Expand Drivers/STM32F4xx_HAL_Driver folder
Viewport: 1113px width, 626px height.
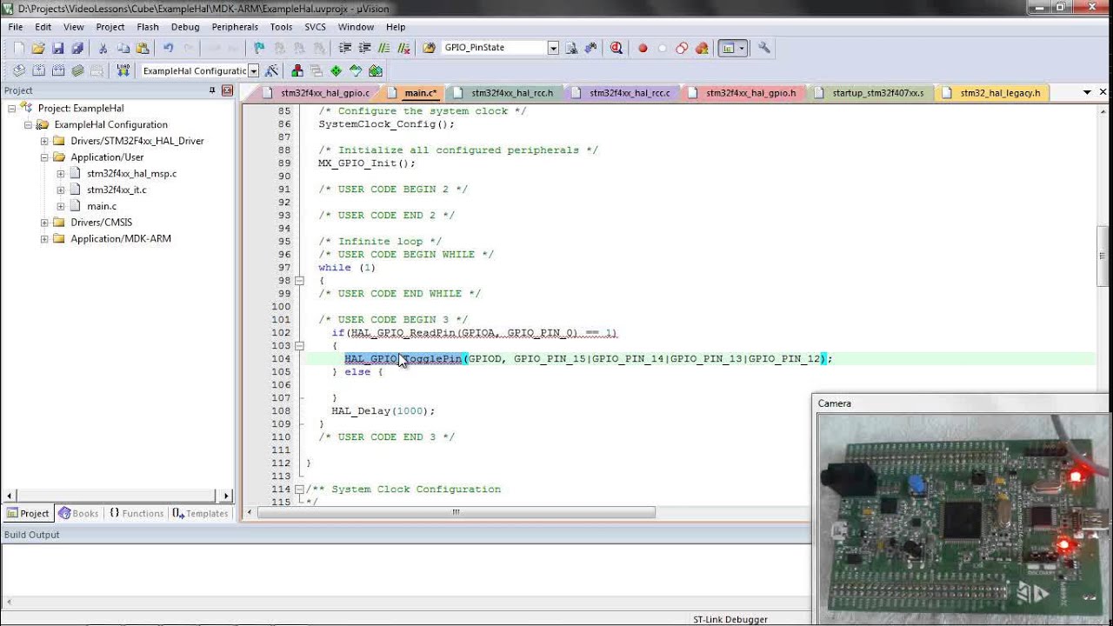(x=44, y=141)
